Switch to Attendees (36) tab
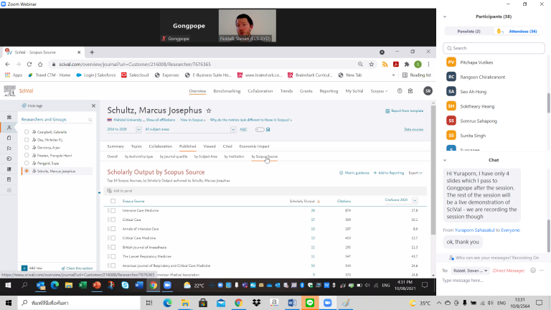Screen dimensions: 551x310 click(x=519, y=32)
